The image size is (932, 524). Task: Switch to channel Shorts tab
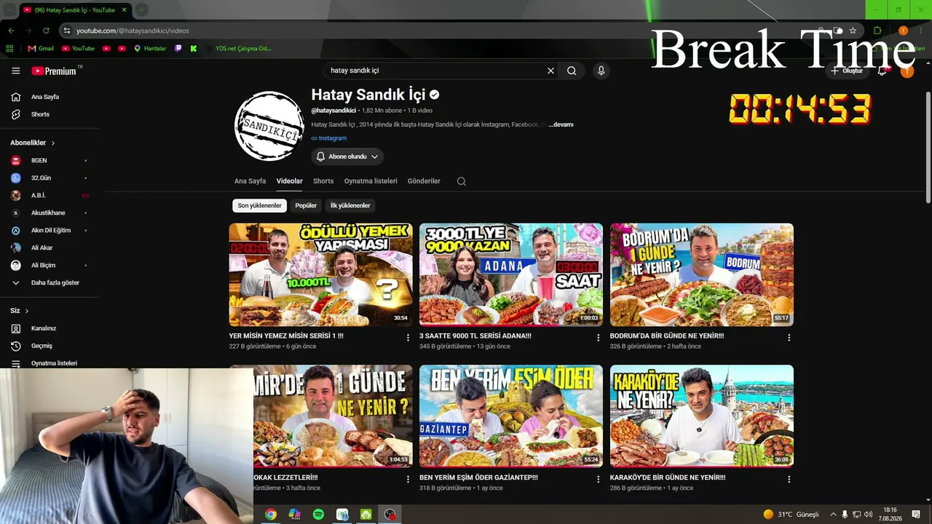tap(323, 181)
